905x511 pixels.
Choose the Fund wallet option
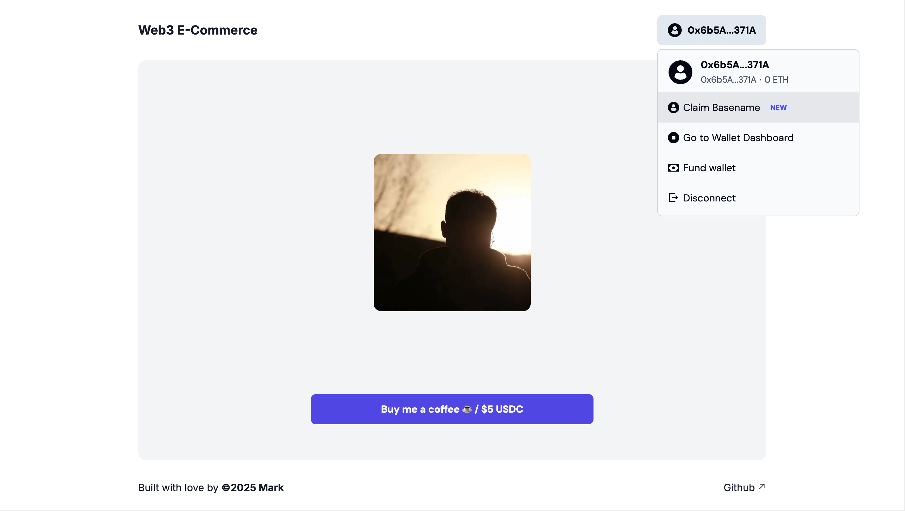(x=709, y=168)
